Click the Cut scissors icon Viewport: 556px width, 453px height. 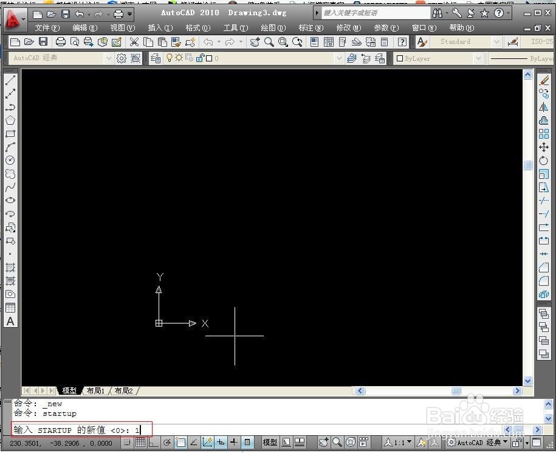(x=134, y=42)
